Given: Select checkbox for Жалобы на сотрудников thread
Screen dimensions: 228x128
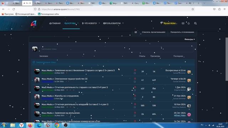Looking at the screenshot, I should 135,99.
